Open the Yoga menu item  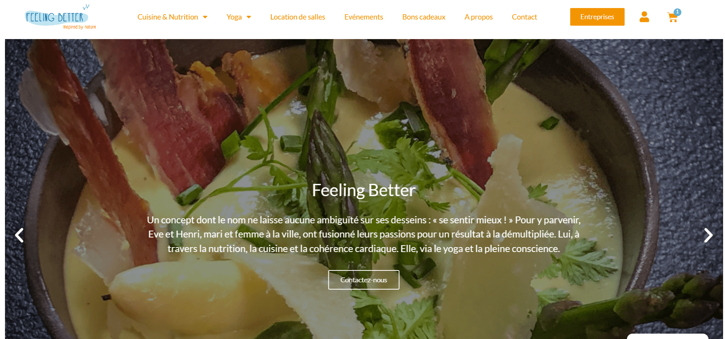[234, 17]
